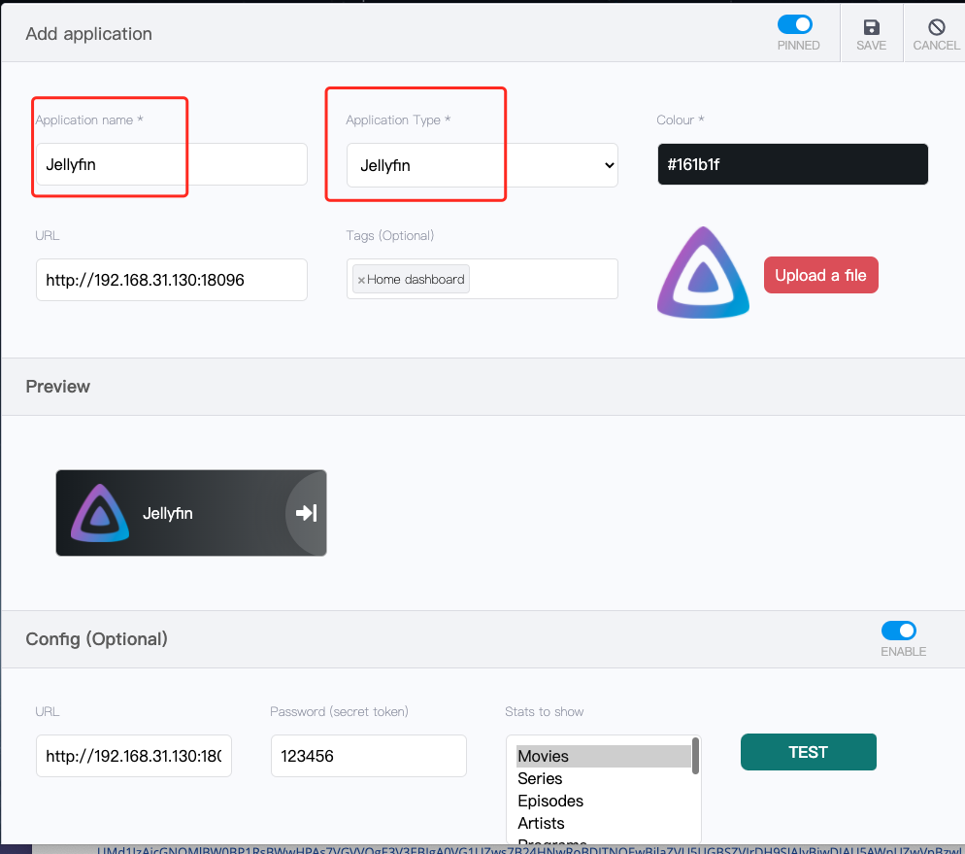965x854 pixels.
Task: Select Series in Stats to show
Action: [603, 779]
